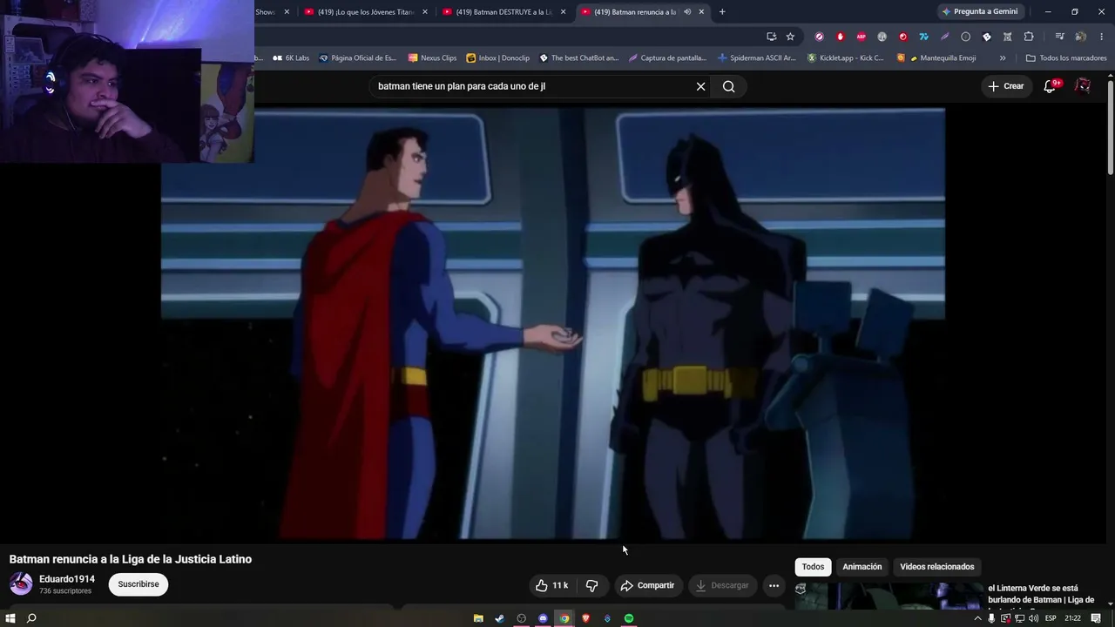Open Brave browser from the taskbar
The width and height of the screenshot is (1115, 627).
(x=585, y=618)
